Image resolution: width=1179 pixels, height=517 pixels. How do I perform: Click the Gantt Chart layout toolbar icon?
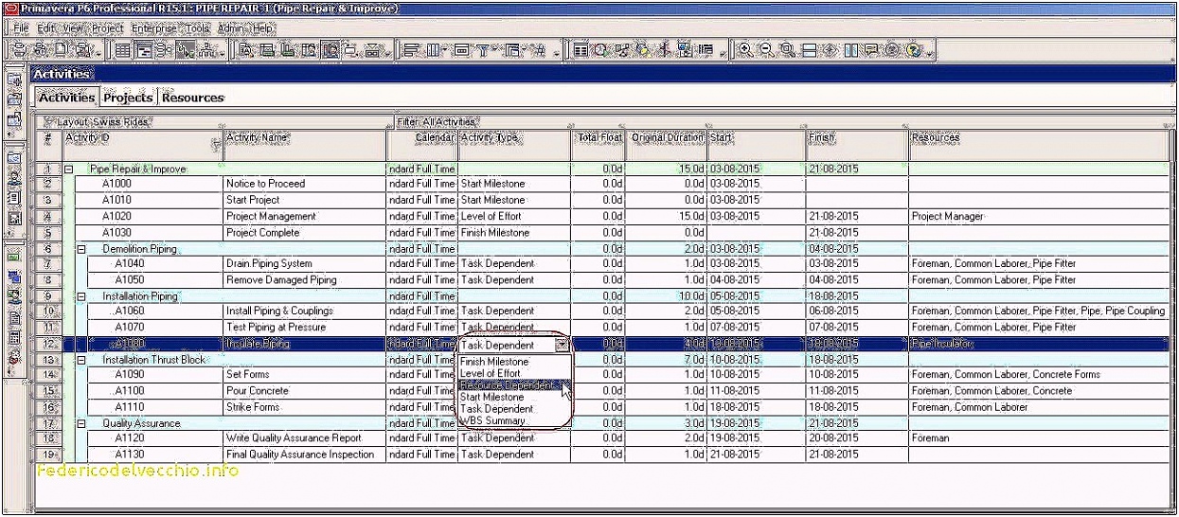(x=142, y=49)
